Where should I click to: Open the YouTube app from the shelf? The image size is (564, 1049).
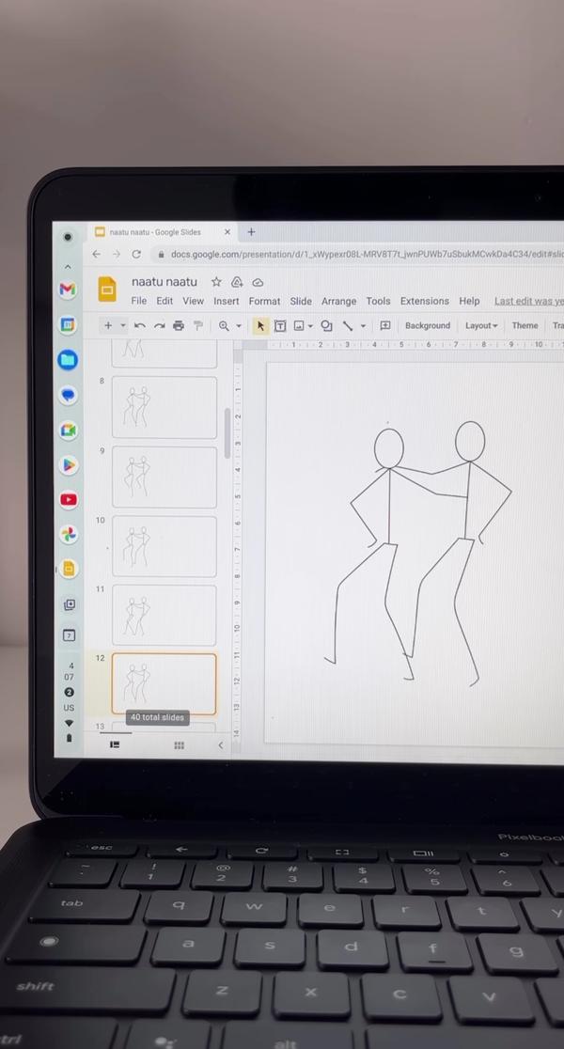click(x=69, y=499)
